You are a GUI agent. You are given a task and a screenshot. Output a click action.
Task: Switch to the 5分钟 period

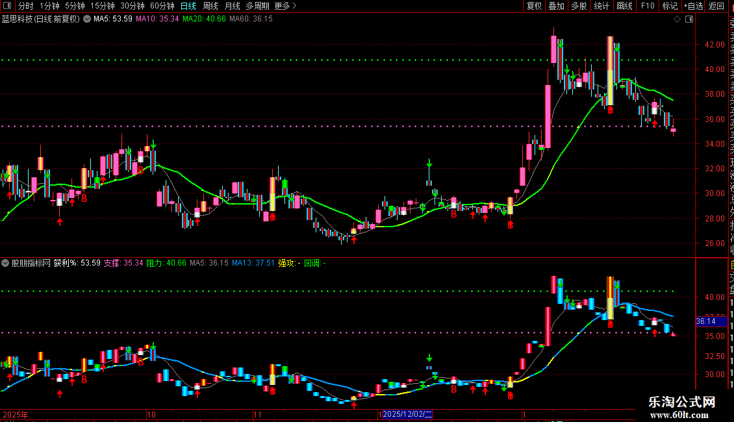tap(75, 6)
